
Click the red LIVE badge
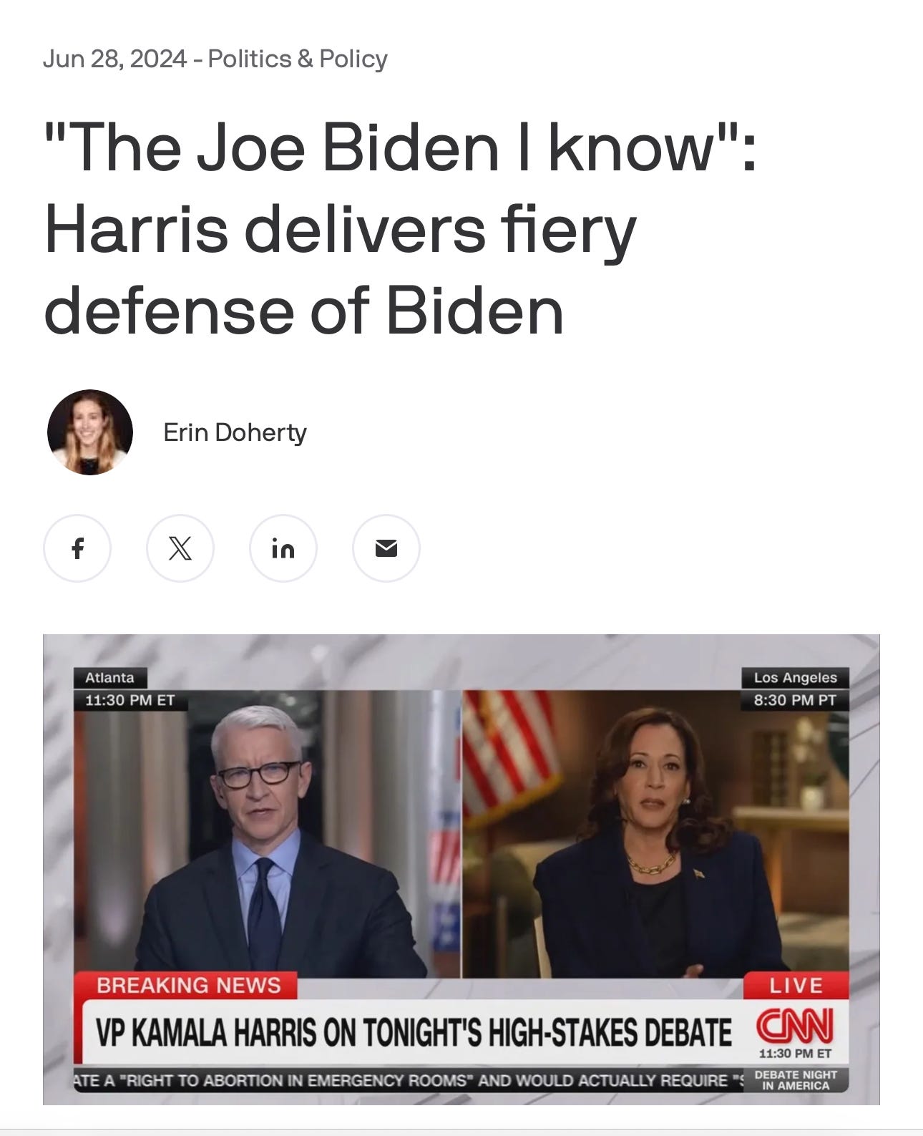(x=796, y=986)
